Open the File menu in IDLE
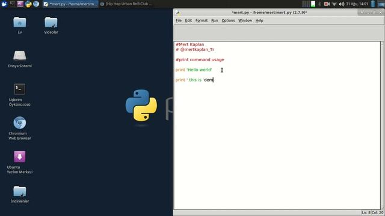Screen dimensions: 385x216 point(179,20)
